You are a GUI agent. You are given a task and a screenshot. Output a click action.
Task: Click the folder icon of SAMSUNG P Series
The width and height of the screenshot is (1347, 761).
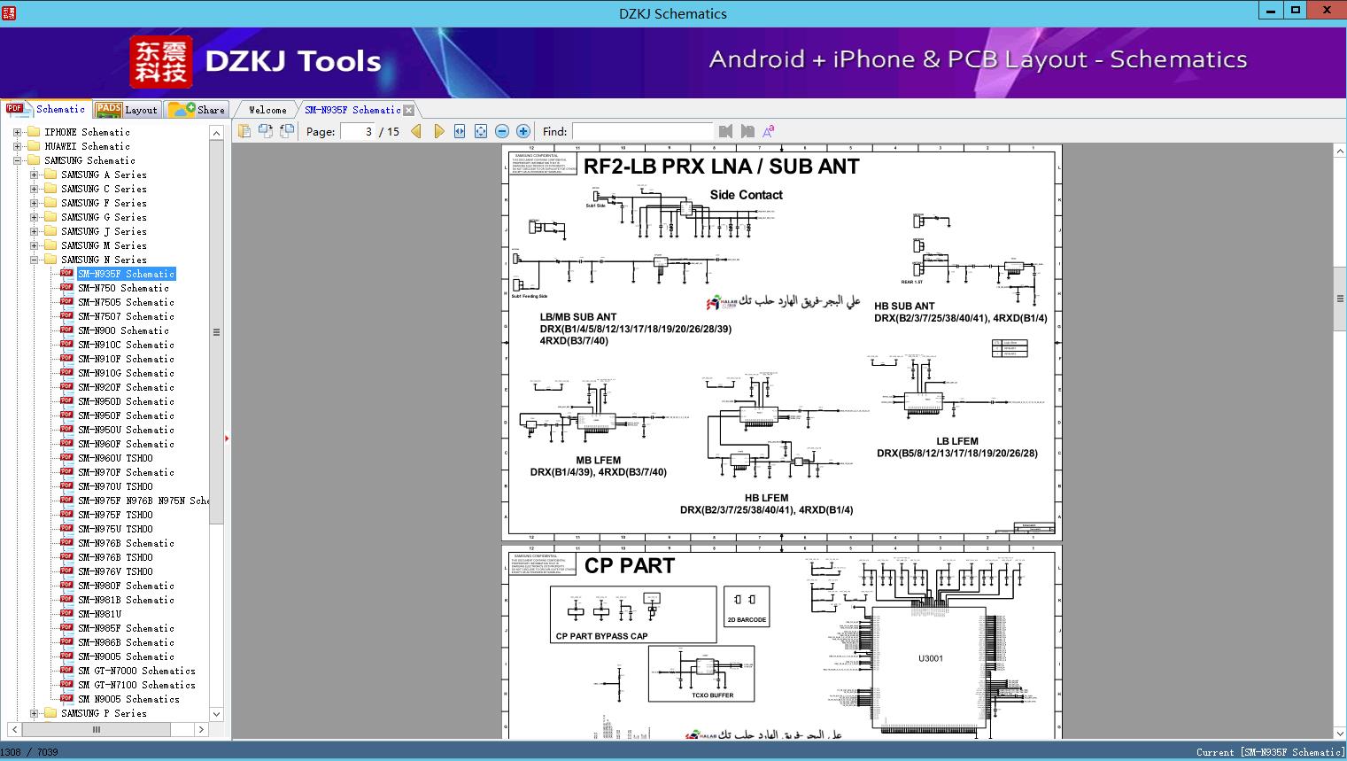pyautogui.click(x=50, y=712)
